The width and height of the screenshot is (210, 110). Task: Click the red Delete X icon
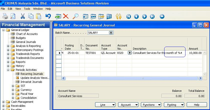[x=66, y=16]
